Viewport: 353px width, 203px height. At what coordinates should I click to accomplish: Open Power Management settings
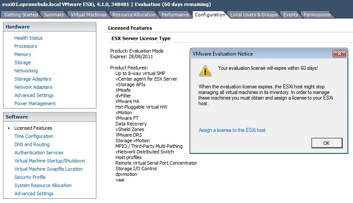pos(35,103)
